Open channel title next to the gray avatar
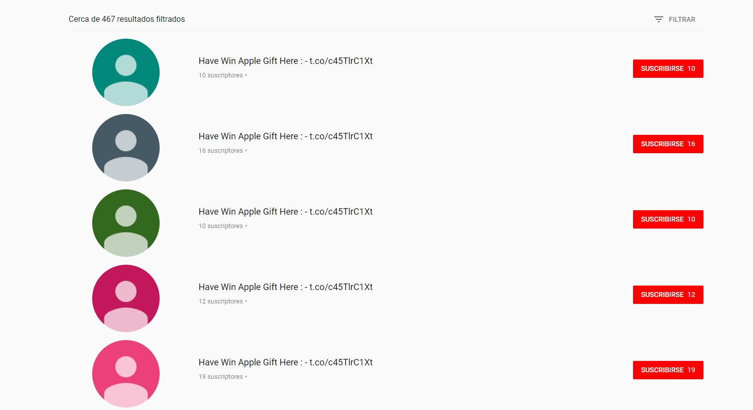This screenshot has width=753, height=410. 286,136
